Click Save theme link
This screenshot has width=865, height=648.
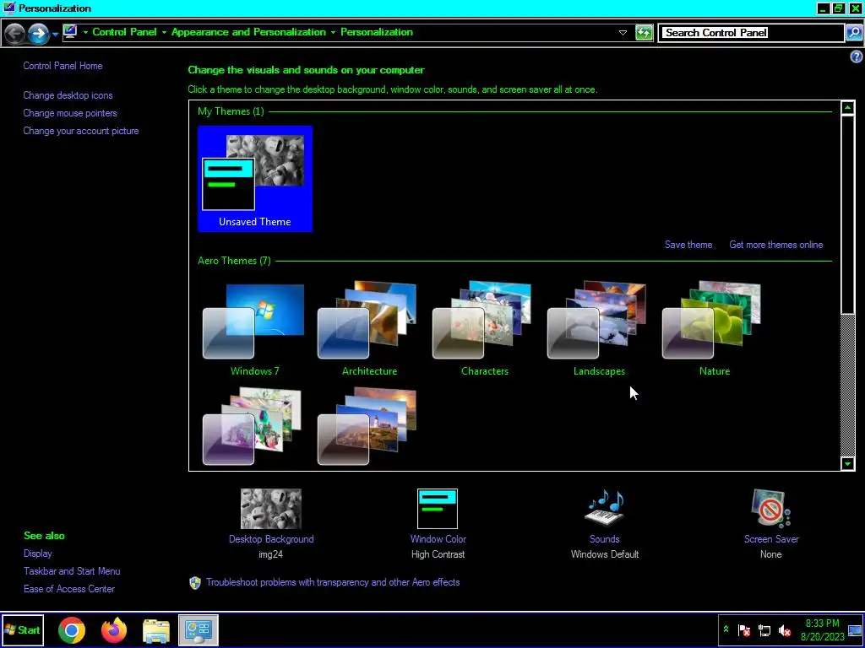click(x=688, y=245)
